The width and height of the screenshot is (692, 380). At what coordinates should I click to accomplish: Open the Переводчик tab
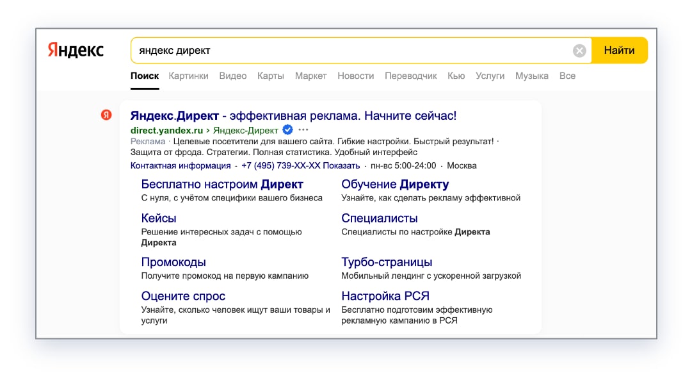(x=410, y=76)
